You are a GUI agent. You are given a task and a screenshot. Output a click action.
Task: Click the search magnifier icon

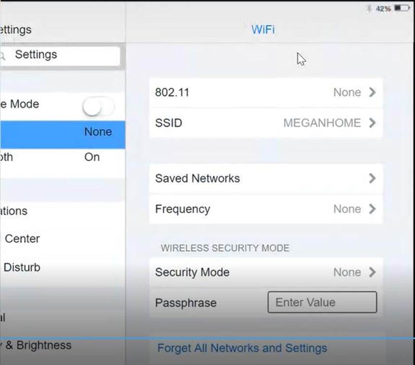click(3, 56)
